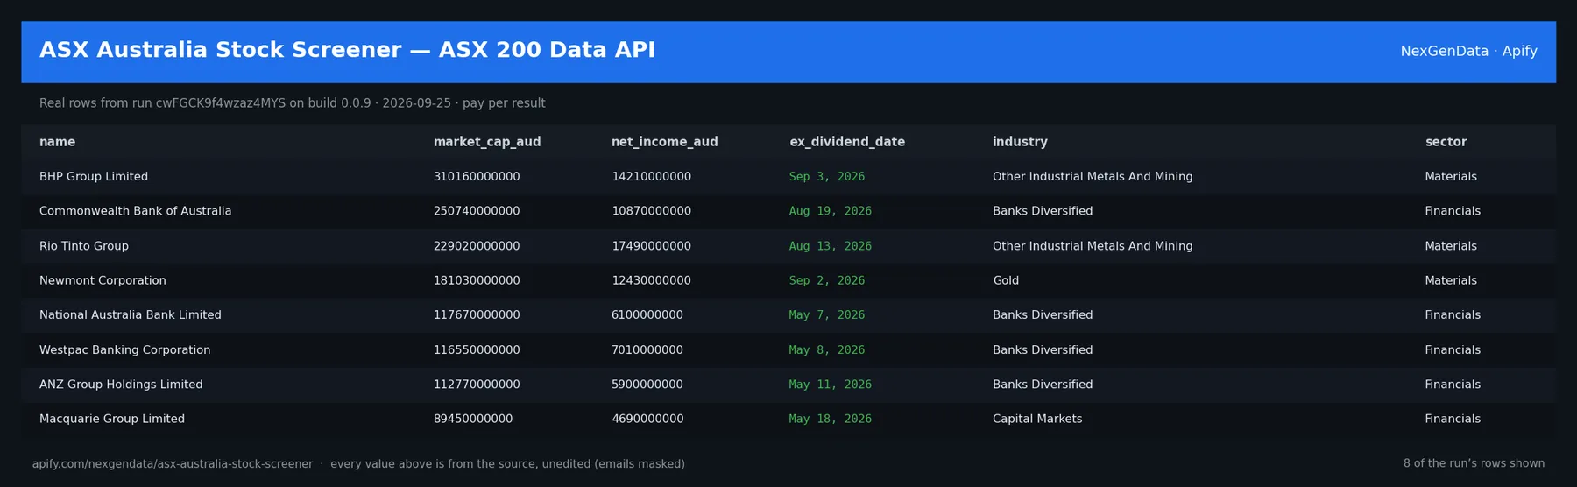Click the Gold industry cell
1577x487 pixels.
tap(1006, 280)
